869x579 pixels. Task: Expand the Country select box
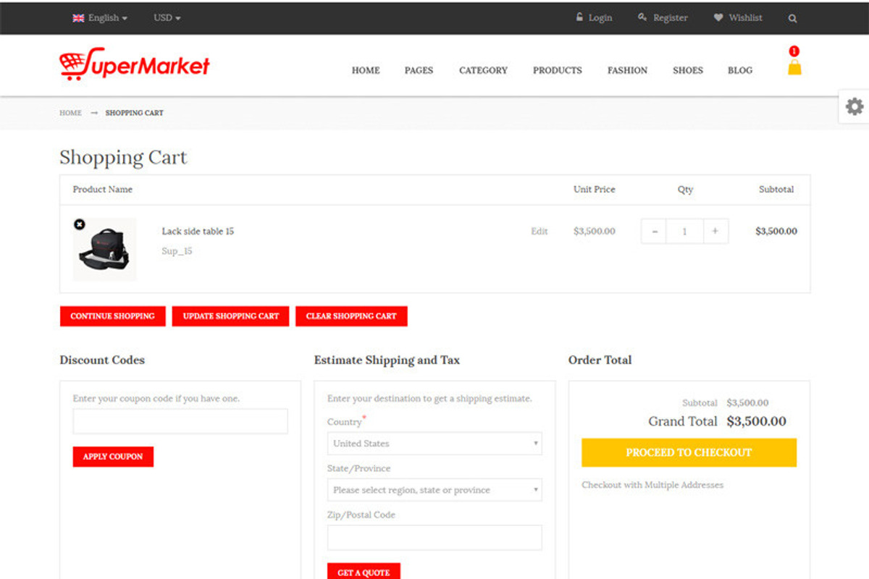(x=434, y=444)
